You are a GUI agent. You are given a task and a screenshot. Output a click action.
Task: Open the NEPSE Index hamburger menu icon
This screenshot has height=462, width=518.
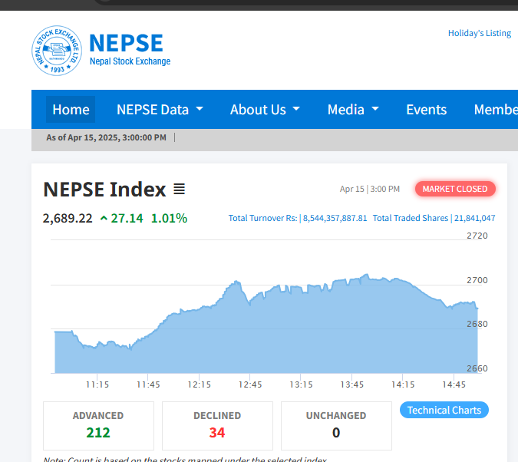[x=179, y=189]
